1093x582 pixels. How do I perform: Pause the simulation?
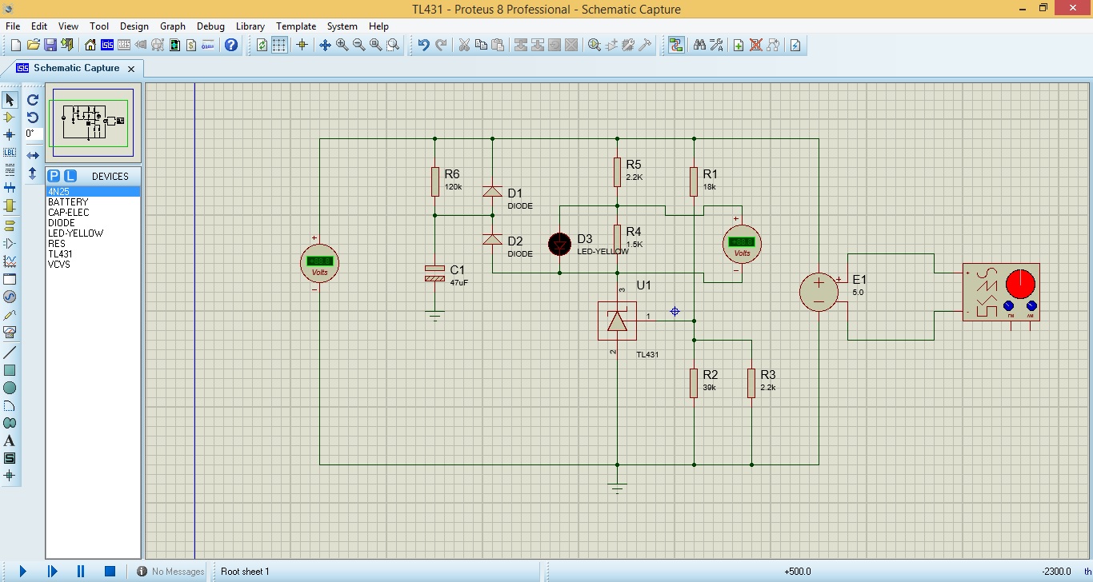click(81, 571)
